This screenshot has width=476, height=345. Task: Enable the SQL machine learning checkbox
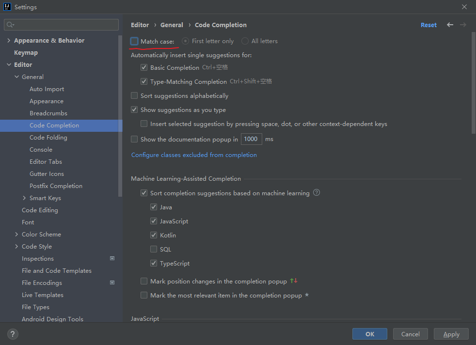coord(154,250)
